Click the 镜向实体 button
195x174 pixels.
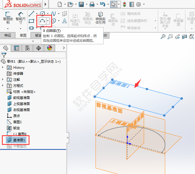point(131,14)
